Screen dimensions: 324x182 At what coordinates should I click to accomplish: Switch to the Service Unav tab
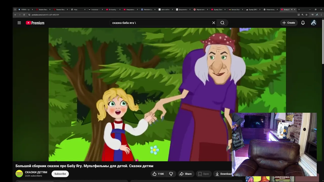tap(235, 10)
